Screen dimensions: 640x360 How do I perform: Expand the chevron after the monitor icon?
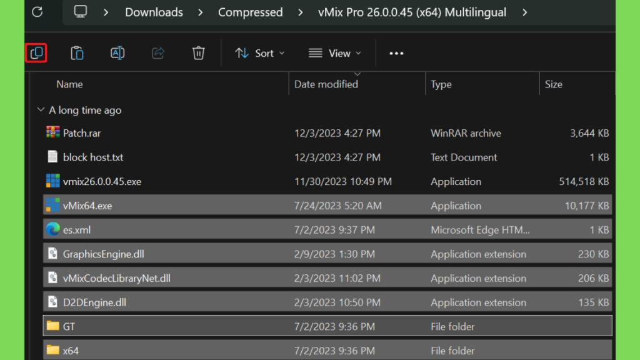[x=106, y=12]
